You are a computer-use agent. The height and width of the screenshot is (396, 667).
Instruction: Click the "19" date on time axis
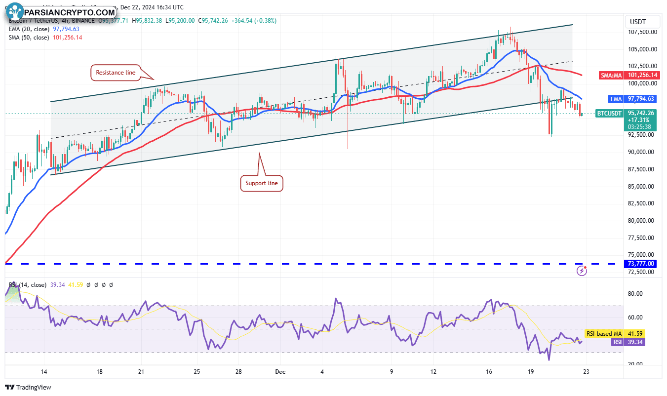[x=531, y=372]
